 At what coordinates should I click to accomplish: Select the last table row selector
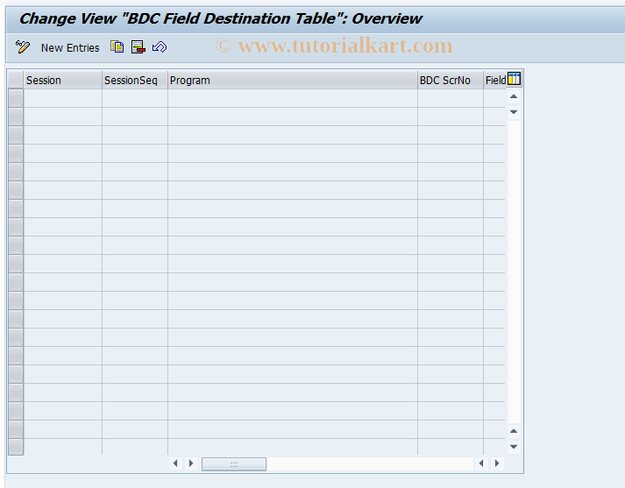coord(16,447)
